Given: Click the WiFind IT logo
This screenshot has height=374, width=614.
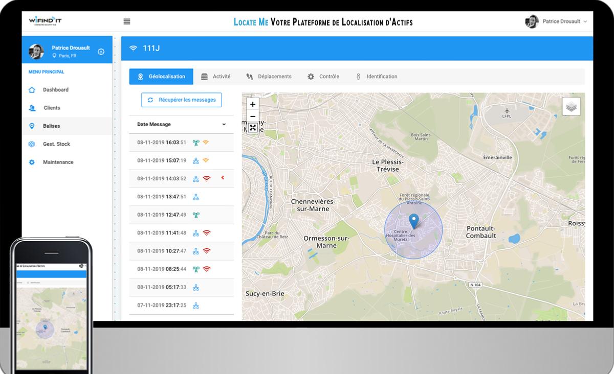Looking at the screenshot, I should tap(45, 21).
